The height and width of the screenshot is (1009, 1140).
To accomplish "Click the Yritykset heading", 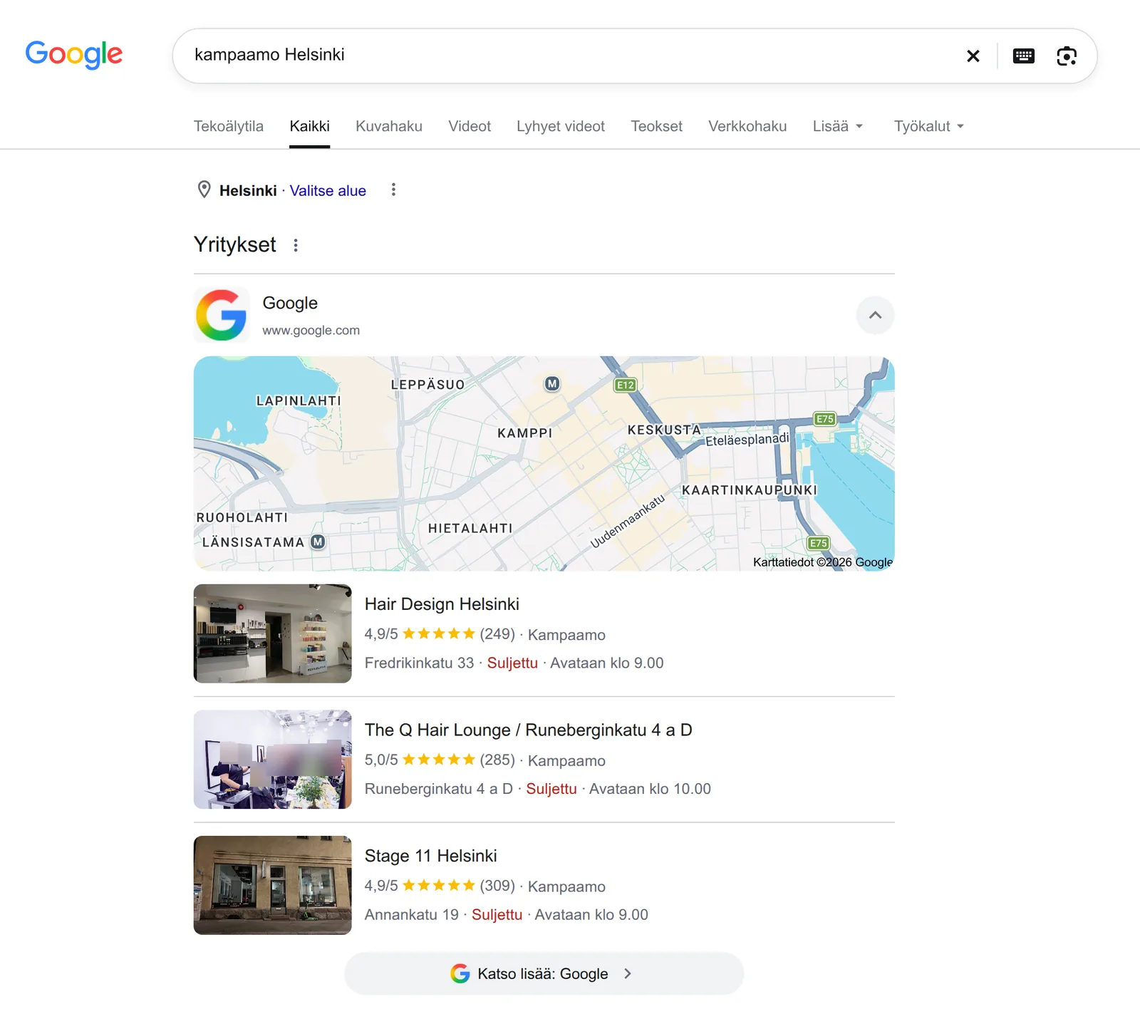I will (235, 244).
